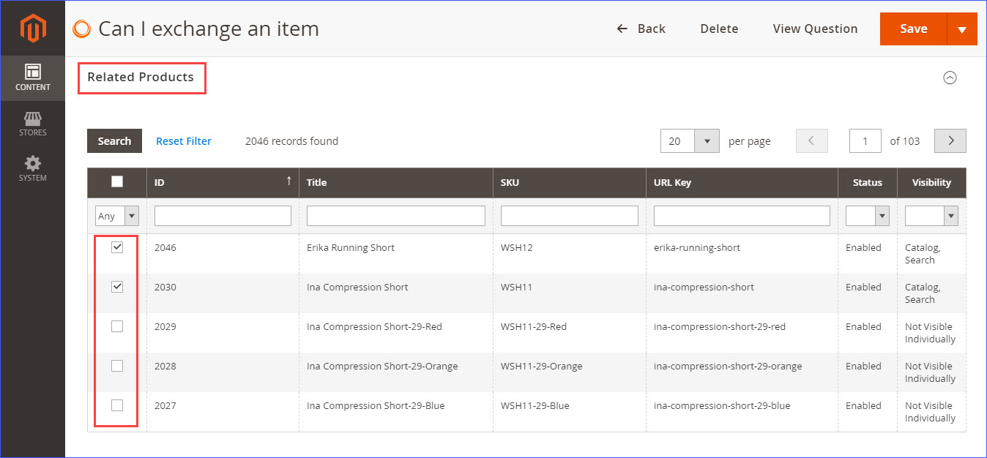This screenshot has height=458, width=987.
Task: Collapse the Related Products section
Action: pyautogui.click(x=950, y=78)
